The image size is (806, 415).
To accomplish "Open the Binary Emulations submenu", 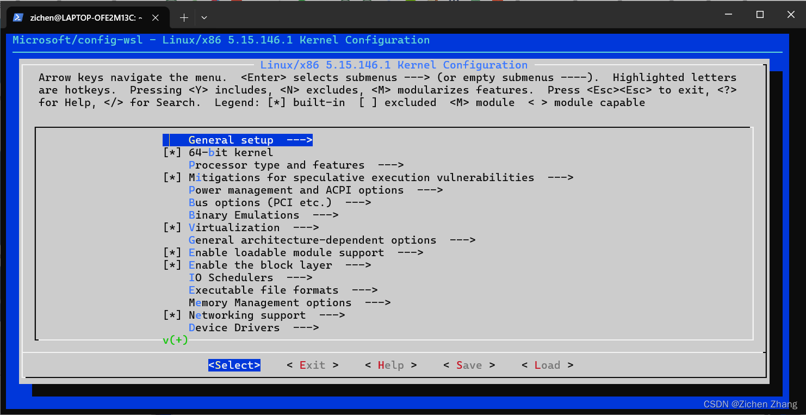I will click(263, 215).
